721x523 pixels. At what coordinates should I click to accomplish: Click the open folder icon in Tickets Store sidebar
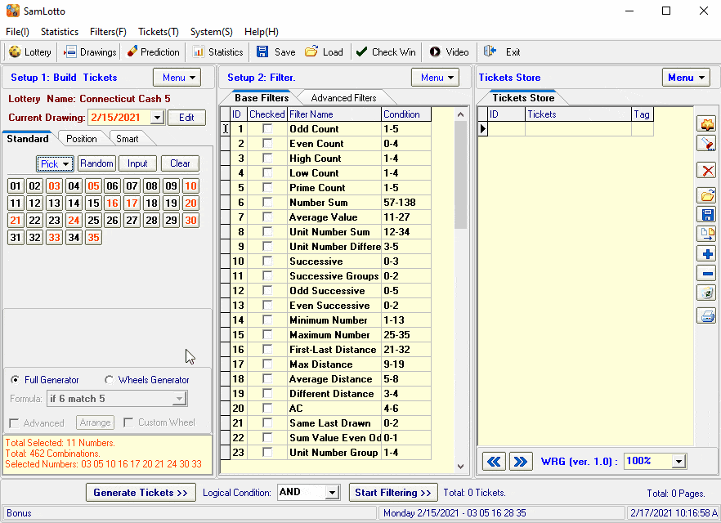tap(707, 195)
